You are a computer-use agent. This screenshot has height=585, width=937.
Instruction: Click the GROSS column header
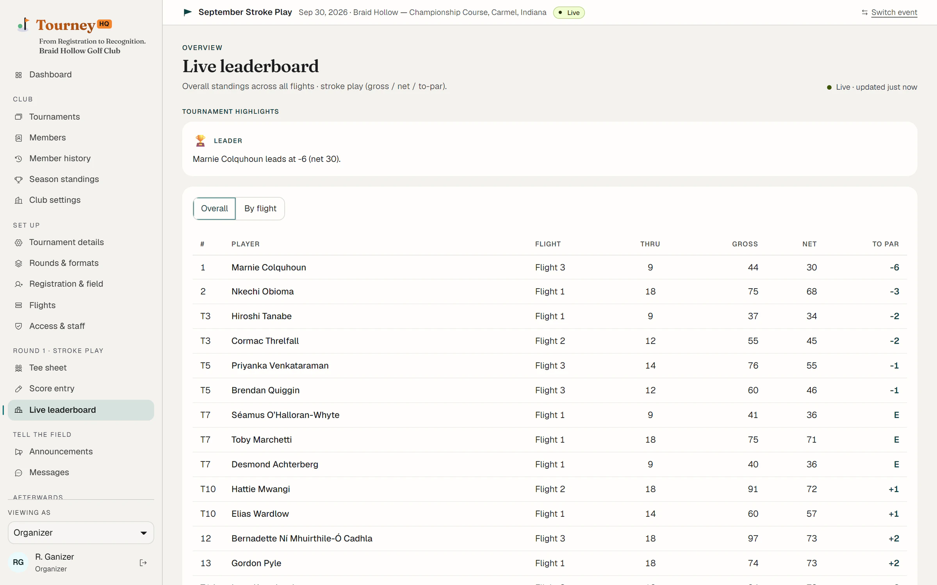pos(745,244)
